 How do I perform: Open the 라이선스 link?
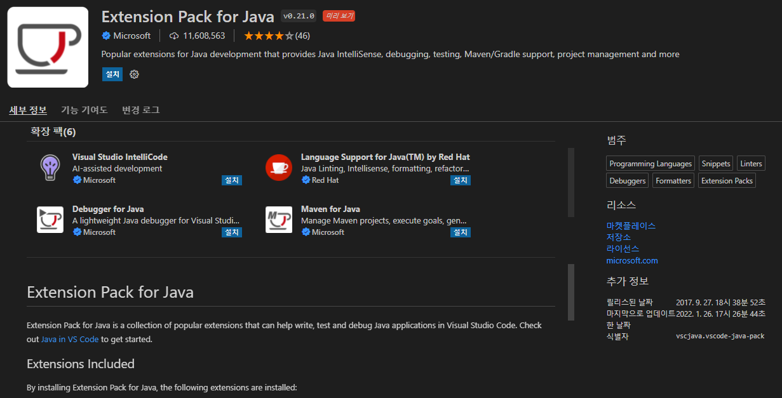pyautogui.click(x=623, y=248)
